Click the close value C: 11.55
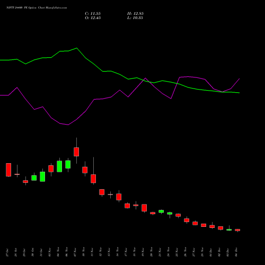 93,14
